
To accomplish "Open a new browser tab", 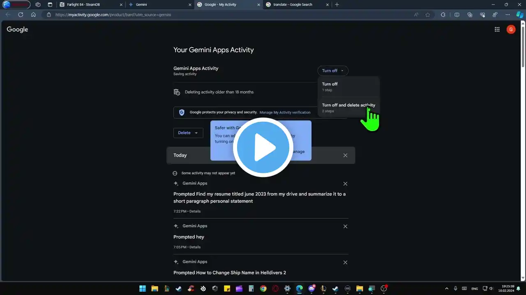I will coord(337,5).
